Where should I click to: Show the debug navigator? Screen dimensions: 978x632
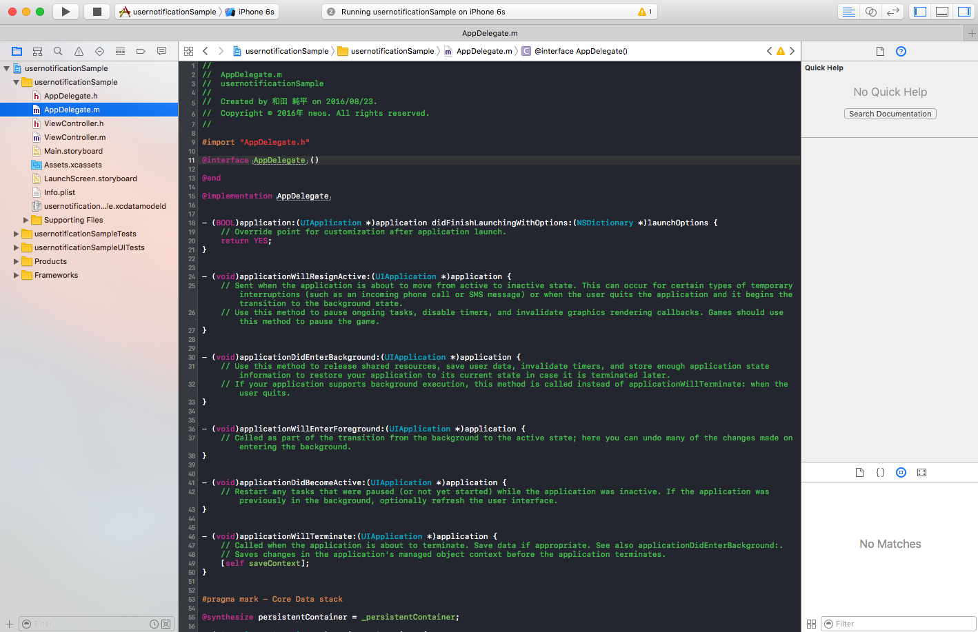point(121,51)
